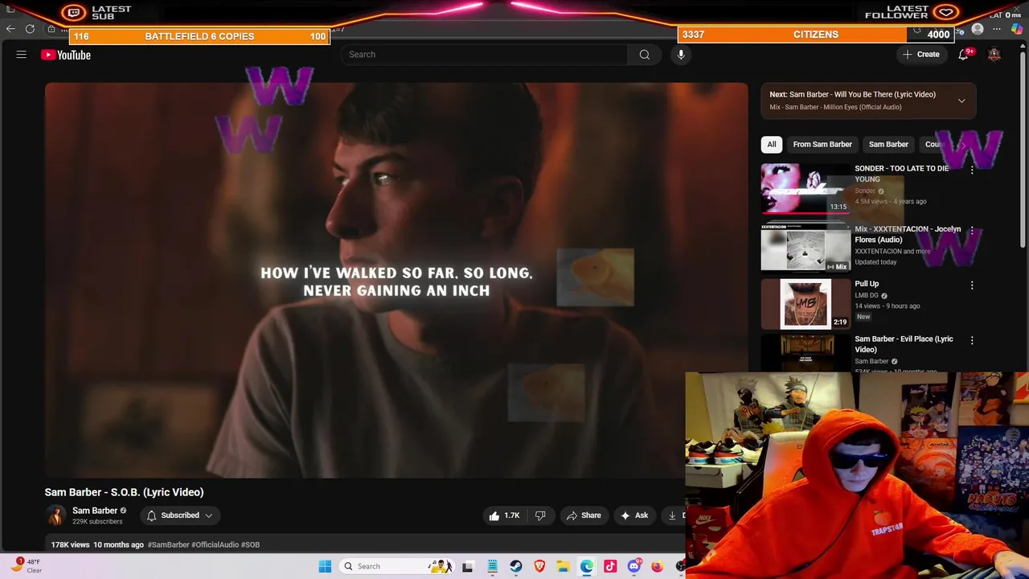1029x579 pixels.
Task: Click the browser back arrow
Action: click(x=10, y=29)
